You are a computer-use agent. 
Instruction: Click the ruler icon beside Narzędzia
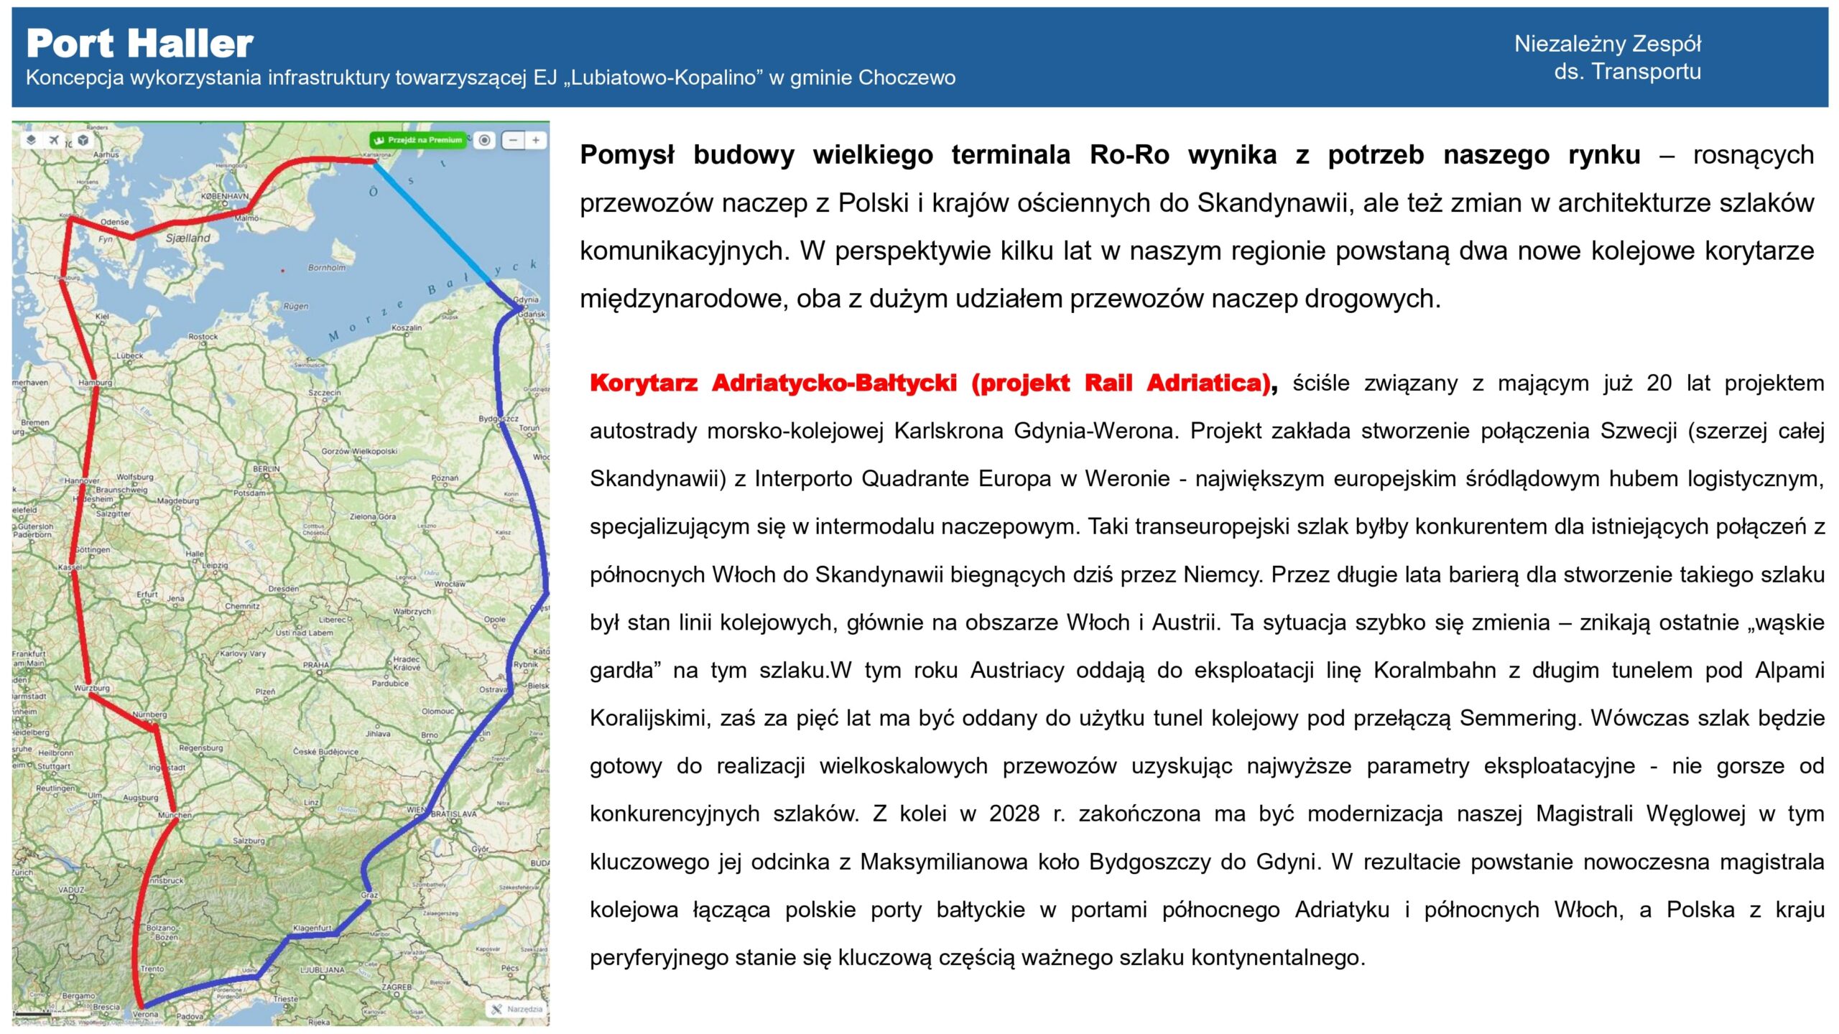click(496, 1009)
